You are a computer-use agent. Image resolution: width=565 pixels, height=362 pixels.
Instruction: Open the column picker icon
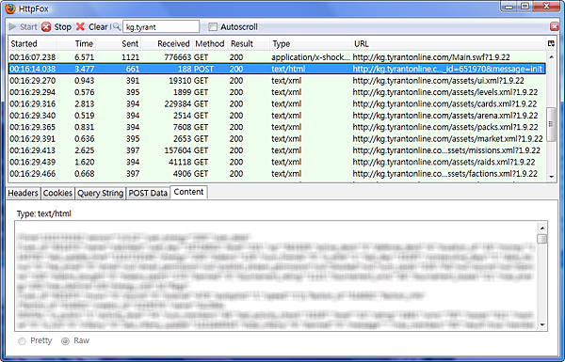(551, 43)
